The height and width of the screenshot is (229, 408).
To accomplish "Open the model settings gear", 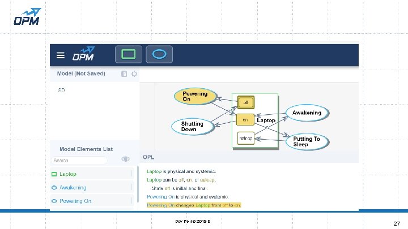I will click(x=134, y=74).
